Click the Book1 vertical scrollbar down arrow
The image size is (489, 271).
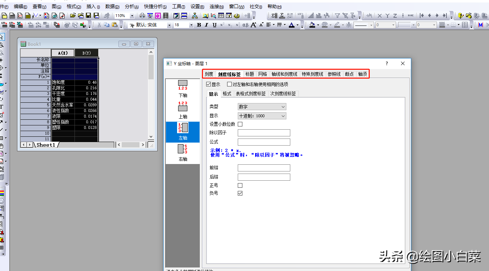click(151, 136)
